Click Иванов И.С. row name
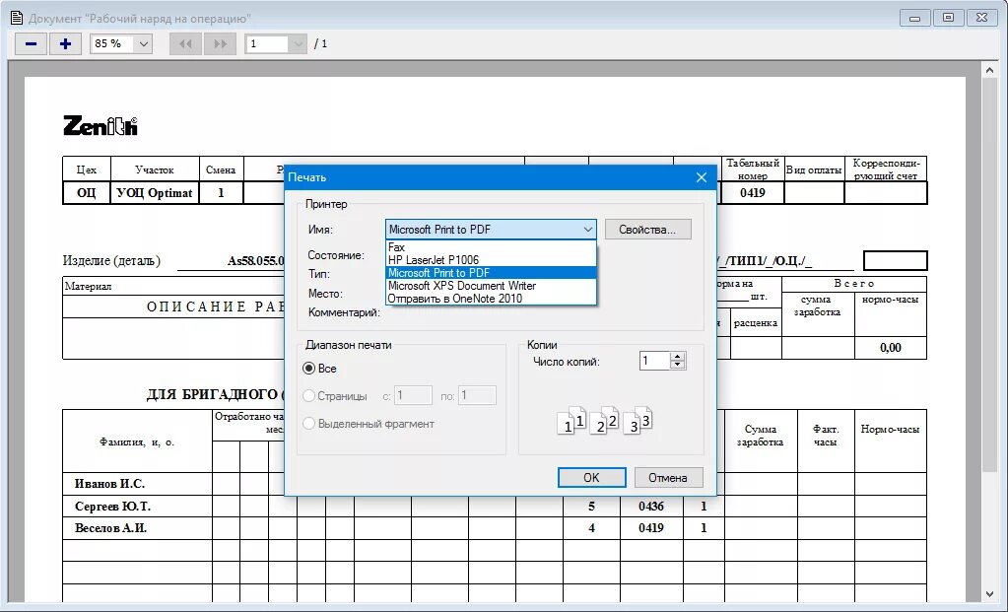 109,484
